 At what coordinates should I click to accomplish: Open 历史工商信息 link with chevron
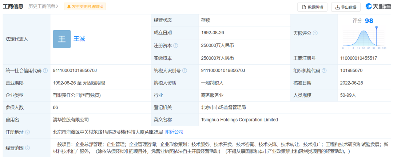pos(43,7)
